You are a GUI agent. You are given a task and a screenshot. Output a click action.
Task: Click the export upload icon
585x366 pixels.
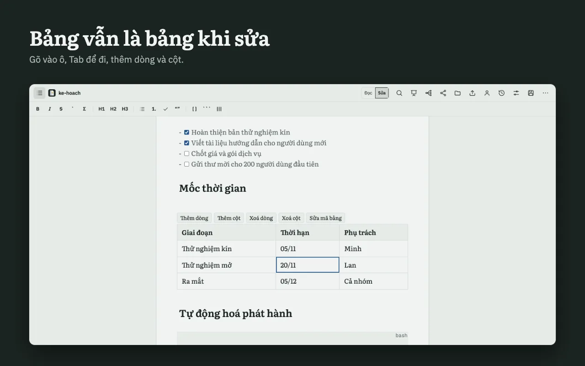[x=472, y=93]
